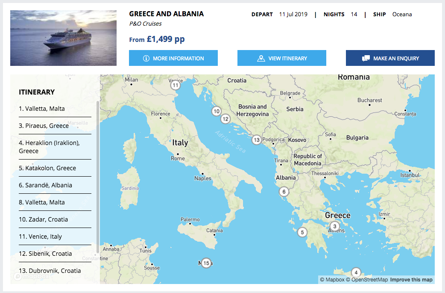Click the OpenStreetMap attribution link
The width and height of the screenshot is (445, 293).
click(366, 280)
